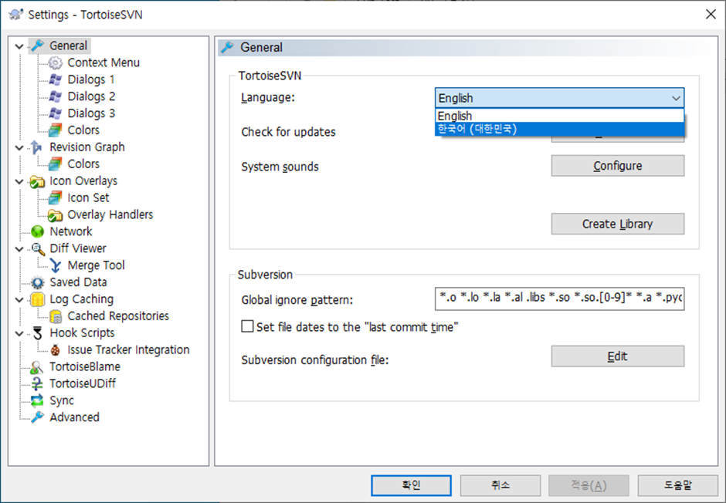726x503 pixels.
Task: Click the Global ignore pattern field
Action: (x=559, y=299)
